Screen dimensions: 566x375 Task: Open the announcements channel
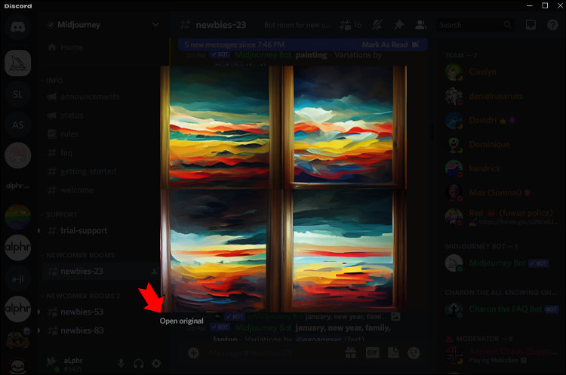[x=89, y=97]
